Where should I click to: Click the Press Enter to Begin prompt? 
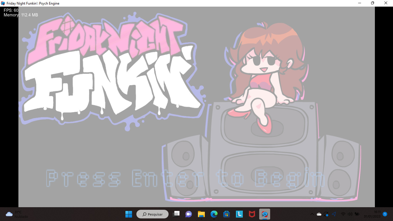tap(186, 178)
